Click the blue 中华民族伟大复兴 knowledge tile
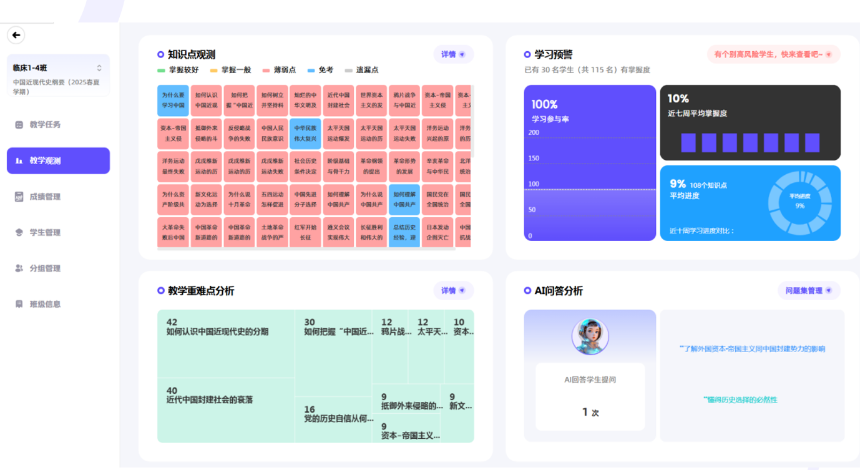 coord(305,133)
